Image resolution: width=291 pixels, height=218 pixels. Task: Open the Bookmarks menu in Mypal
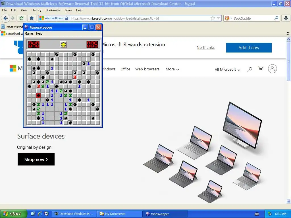tap(53, 11)
